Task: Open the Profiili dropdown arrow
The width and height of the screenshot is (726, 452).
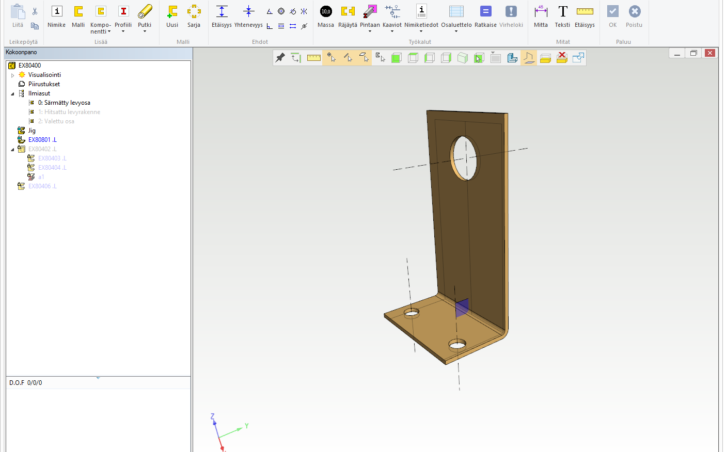Action: pos(123,32)
